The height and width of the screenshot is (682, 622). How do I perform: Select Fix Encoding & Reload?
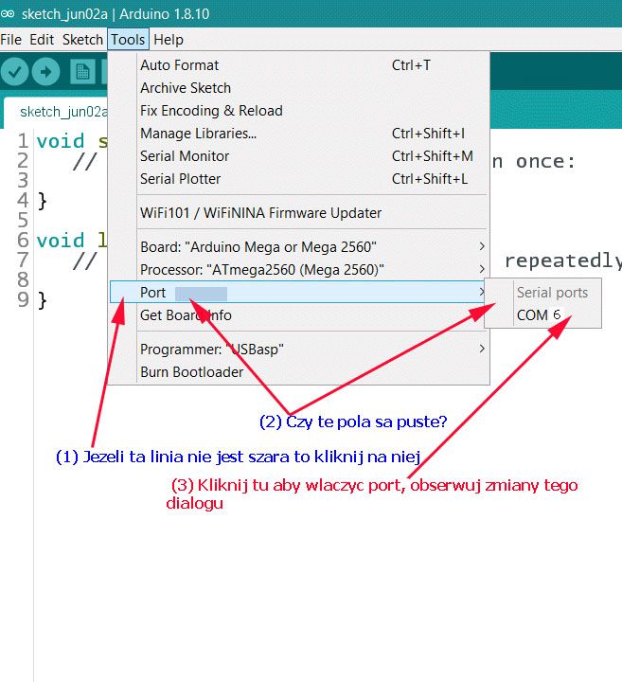click(298, 111)
